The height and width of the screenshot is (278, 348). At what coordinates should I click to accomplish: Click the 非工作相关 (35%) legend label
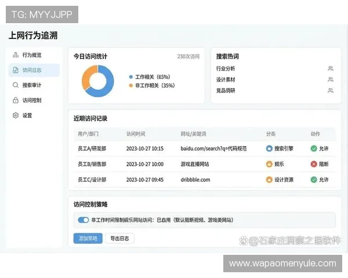(155, 85)
